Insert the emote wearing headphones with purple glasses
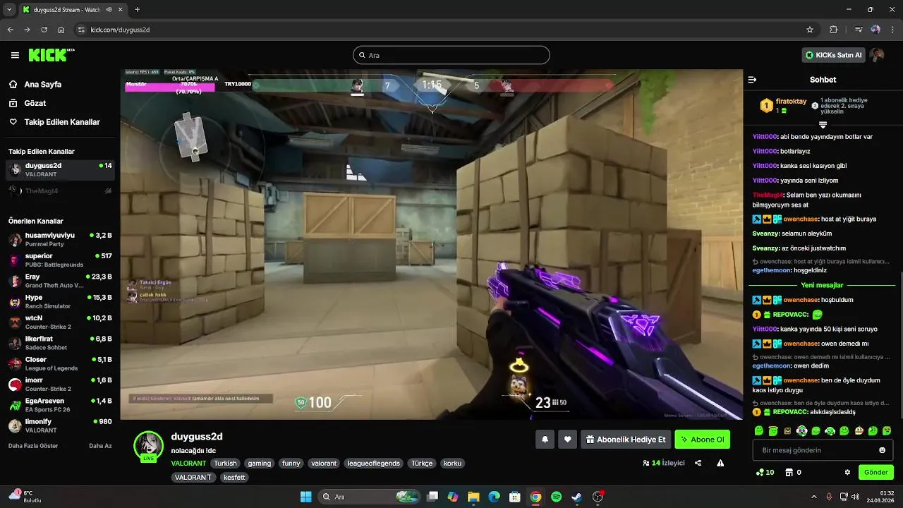Image resolution: width=903 pixels, height=508 pixels. click(x=801, y=430)
